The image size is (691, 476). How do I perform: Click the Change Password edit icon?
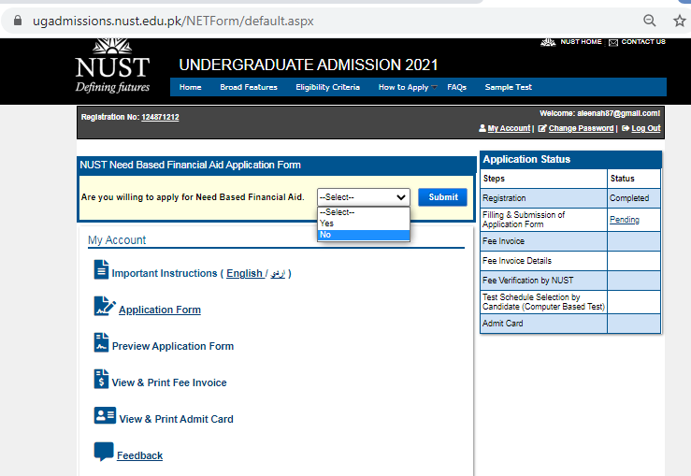(542, 128)
